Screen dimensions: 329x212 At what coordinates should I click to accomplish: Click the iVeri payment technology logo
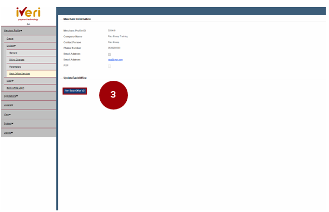[28, 14]
